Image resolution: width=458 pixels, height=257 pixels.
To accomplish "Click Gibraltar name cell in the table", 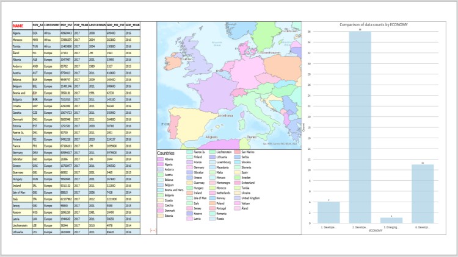I will [22, 160].
